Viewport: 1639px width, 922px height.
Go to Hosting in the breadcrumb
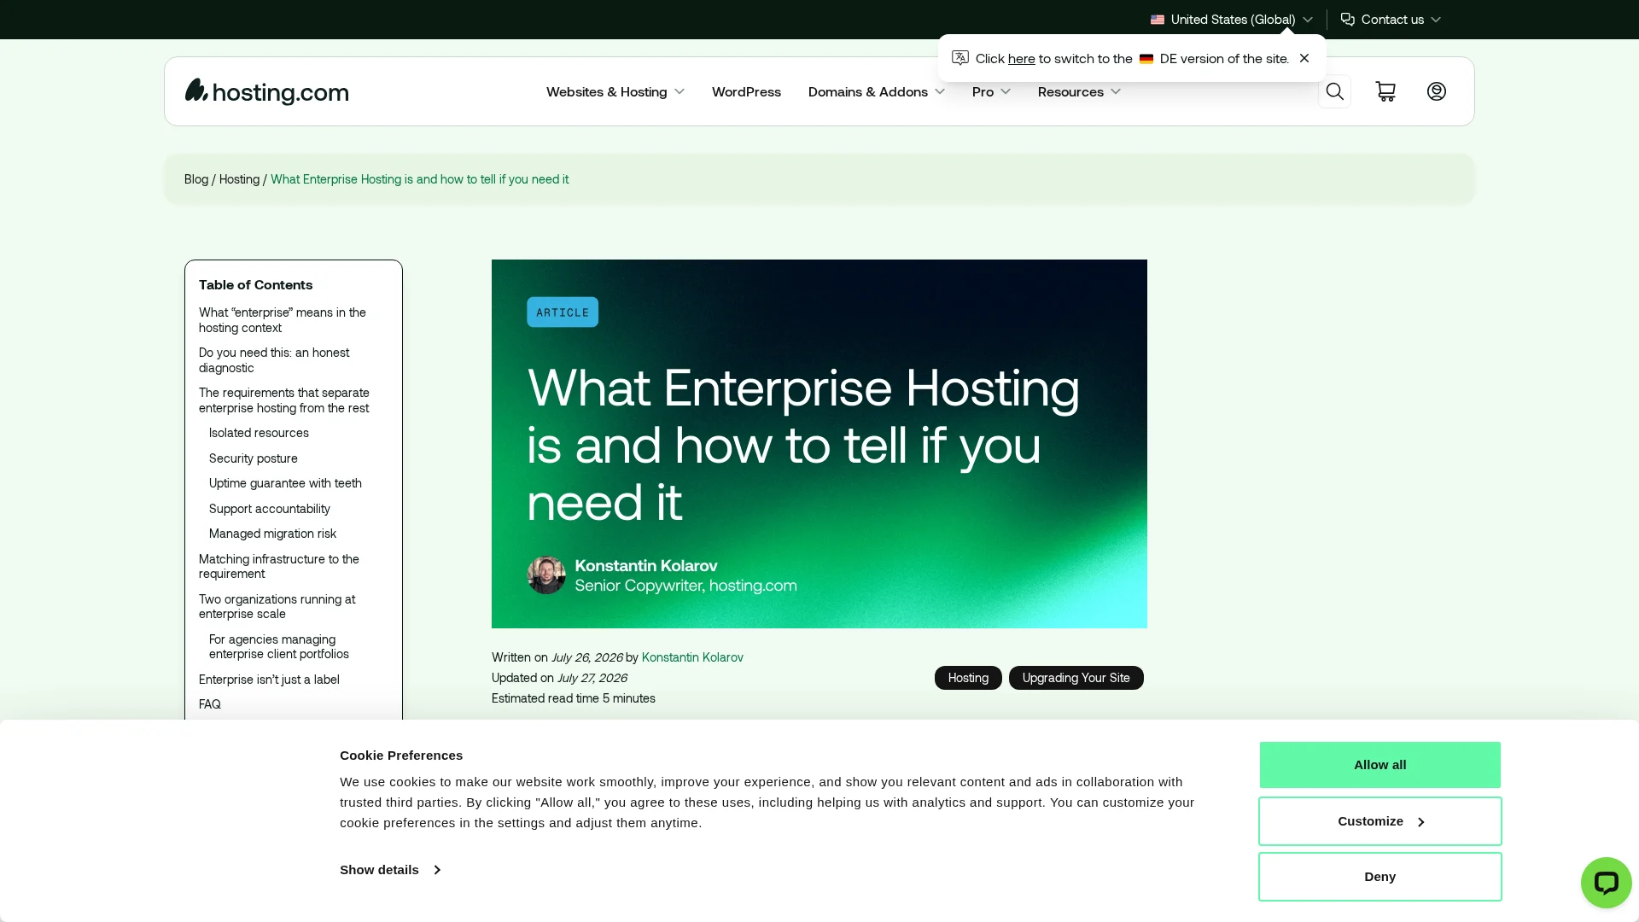point(239,179)
